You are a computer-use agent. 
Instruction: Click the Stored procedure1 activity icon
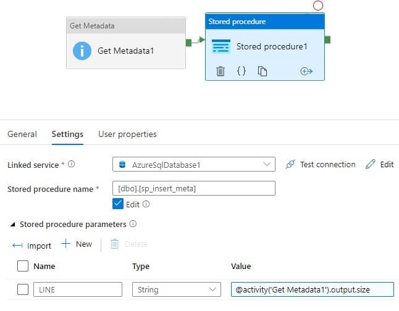tap(220, 46)
